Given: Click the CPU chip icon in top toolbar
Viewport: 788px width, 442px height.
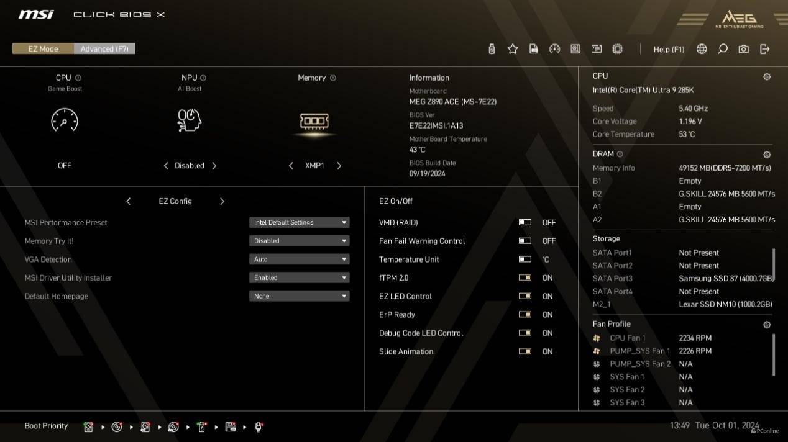Looking at the screenshot, I should point(618,49).
